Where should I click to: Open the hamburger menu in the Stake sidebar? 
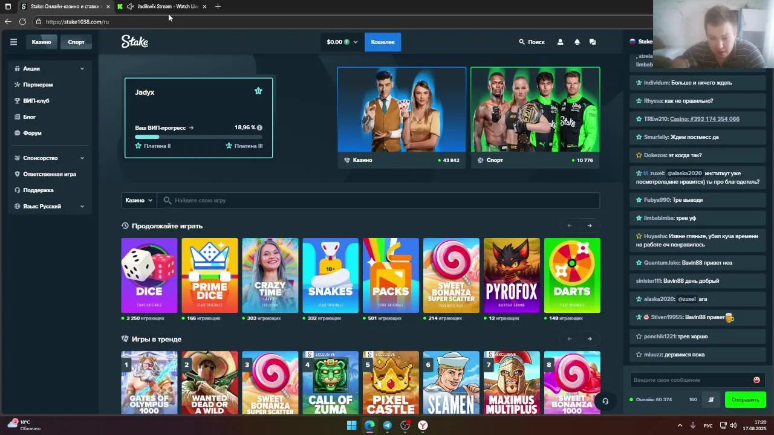pos(13,42)
